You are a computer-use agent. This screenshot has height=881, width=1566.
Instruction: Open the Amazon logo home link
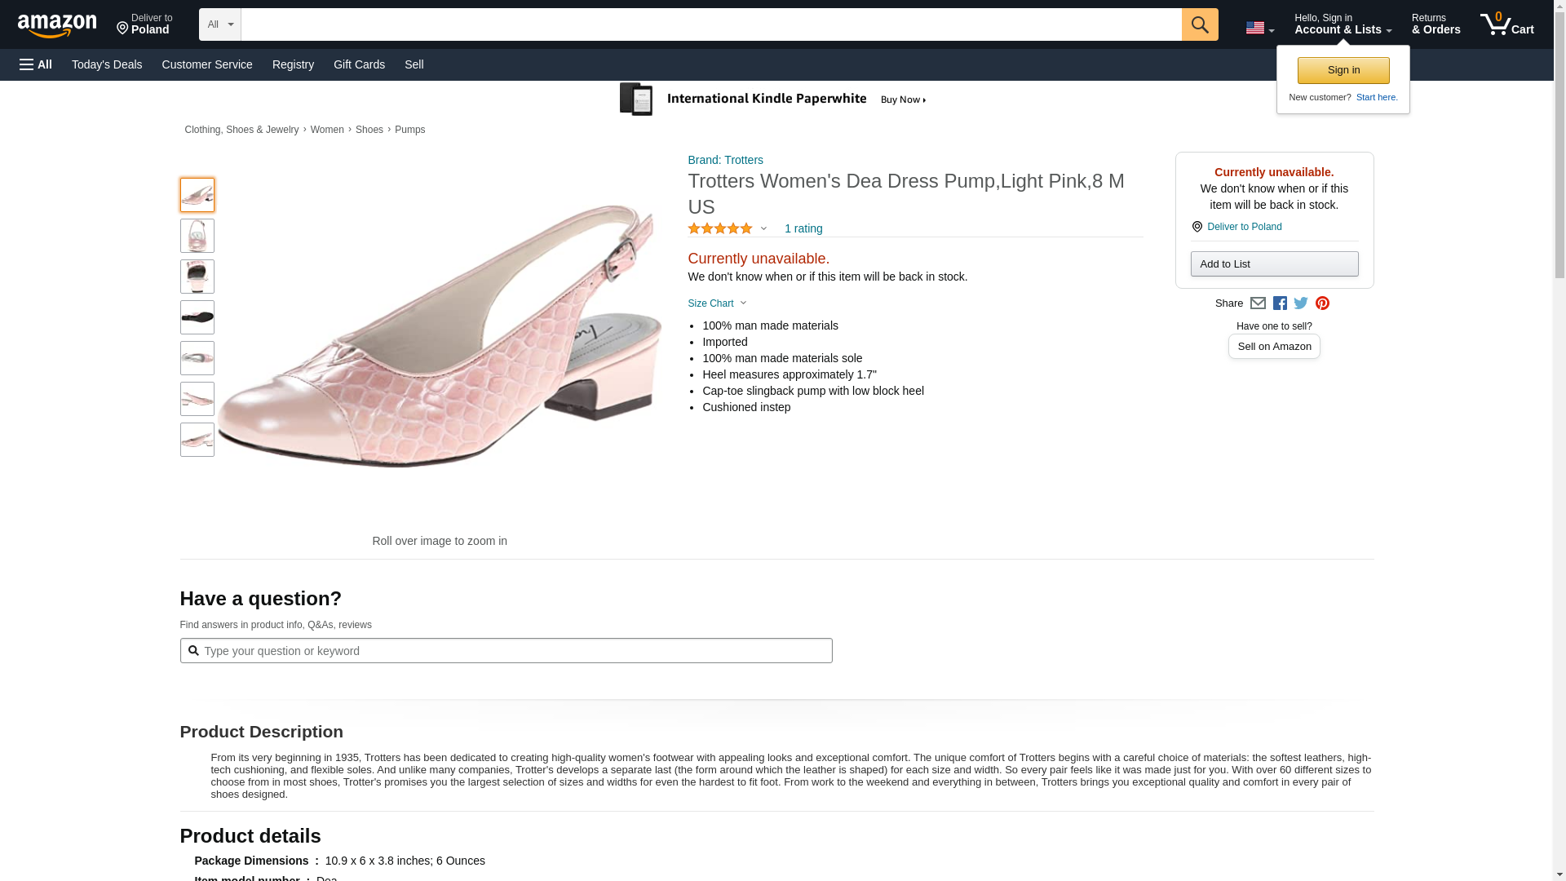(x=57, y=25)
